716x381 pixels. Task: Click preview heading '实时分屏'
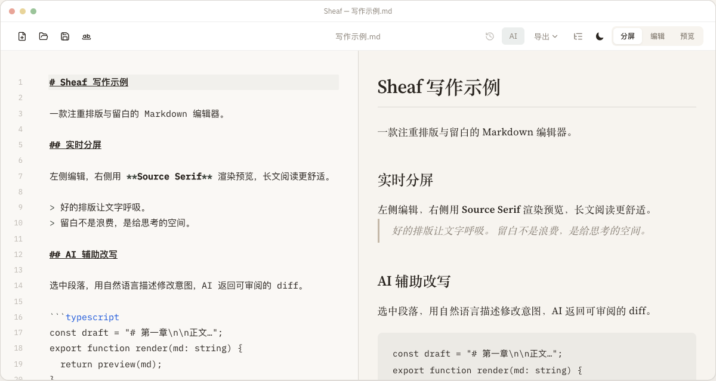(405, 179)
